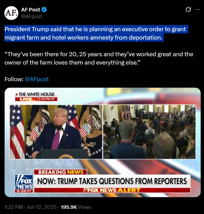The image size is (204, 214).
Task: Click the highlighted executive order sentence
Action: click(x=96, y=33)
